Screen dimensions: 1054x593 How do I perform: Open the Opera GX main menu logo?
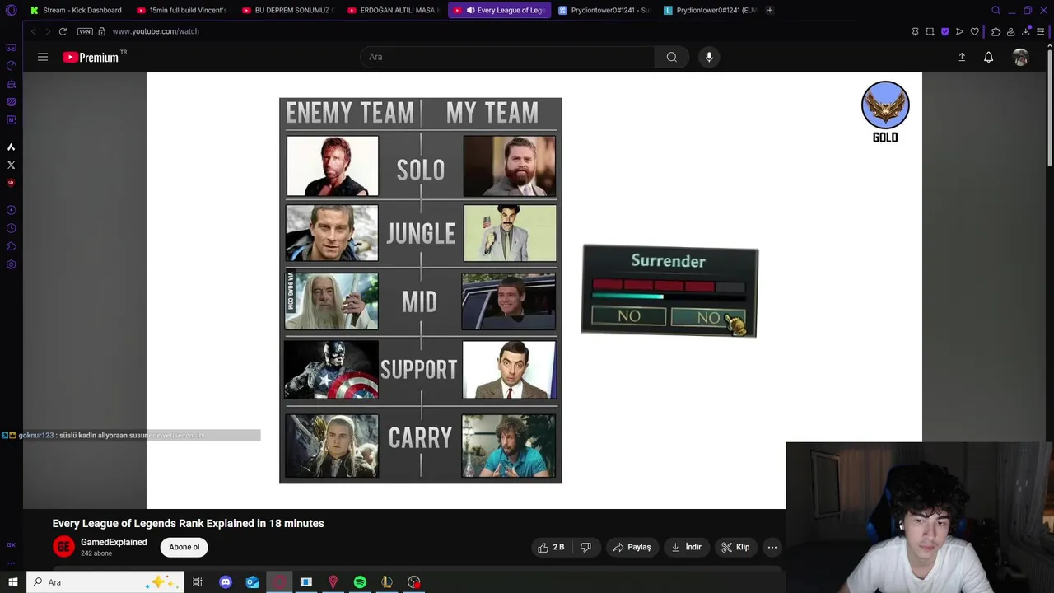tap(11, 10)
